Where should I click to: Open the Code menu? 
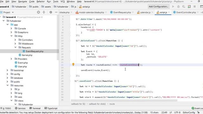(x=32, y=2)
